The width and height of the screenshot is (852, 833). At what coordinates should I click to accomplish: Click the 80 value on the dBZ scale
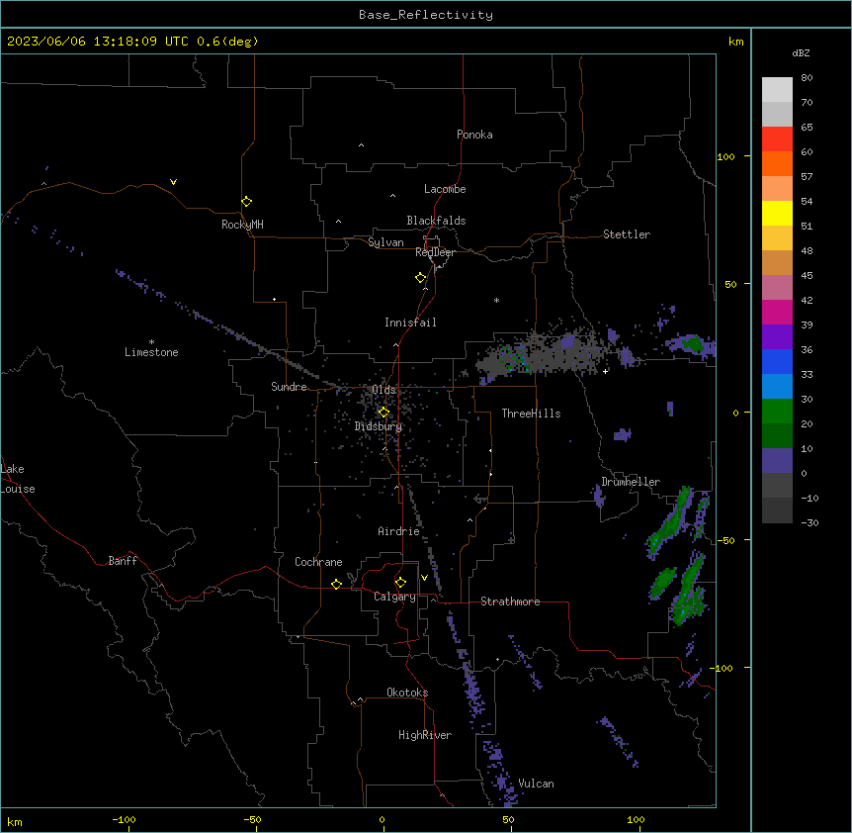[807, 78]
